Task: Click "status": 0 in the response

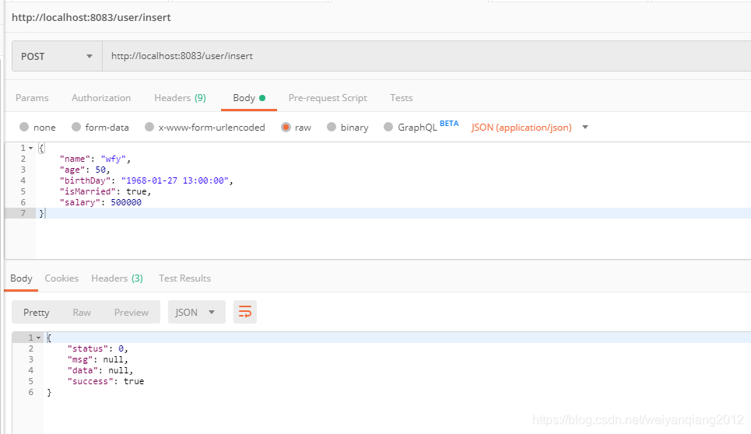Action: 98,348
